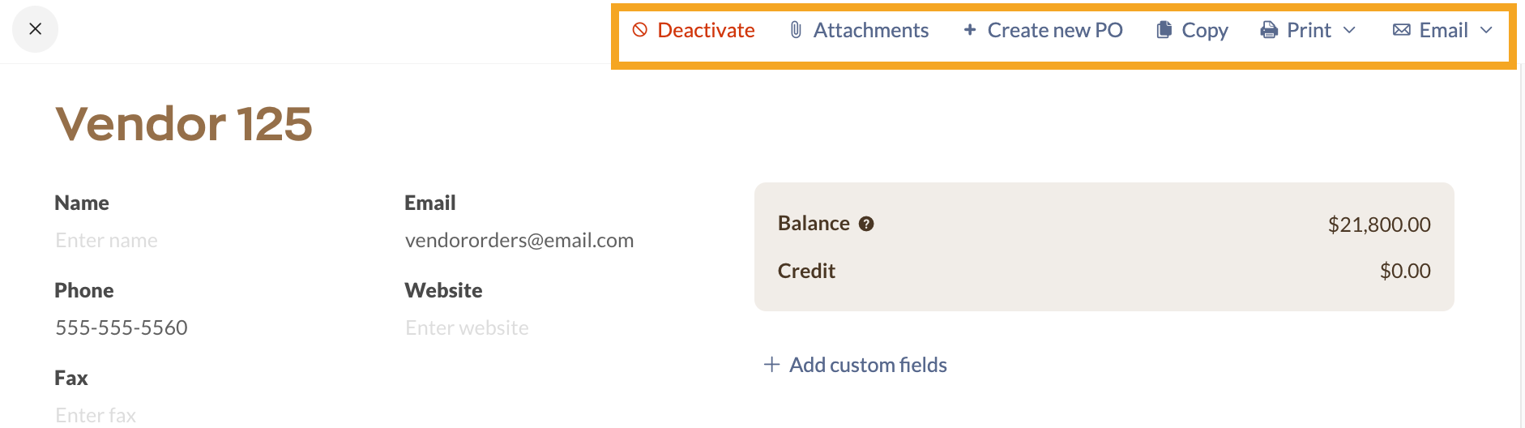The image size is (1525, 428).
Task: Click the paperclip Attachments icon
Action: 796,30
